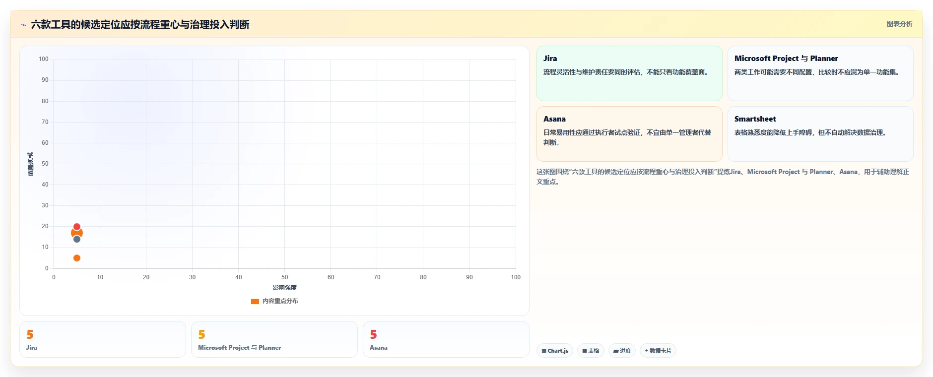Viewport: 933px width, 377px height.
Task: Click the Jira description text 流程灵活性与维护责任
Action: tap(626, 72)
